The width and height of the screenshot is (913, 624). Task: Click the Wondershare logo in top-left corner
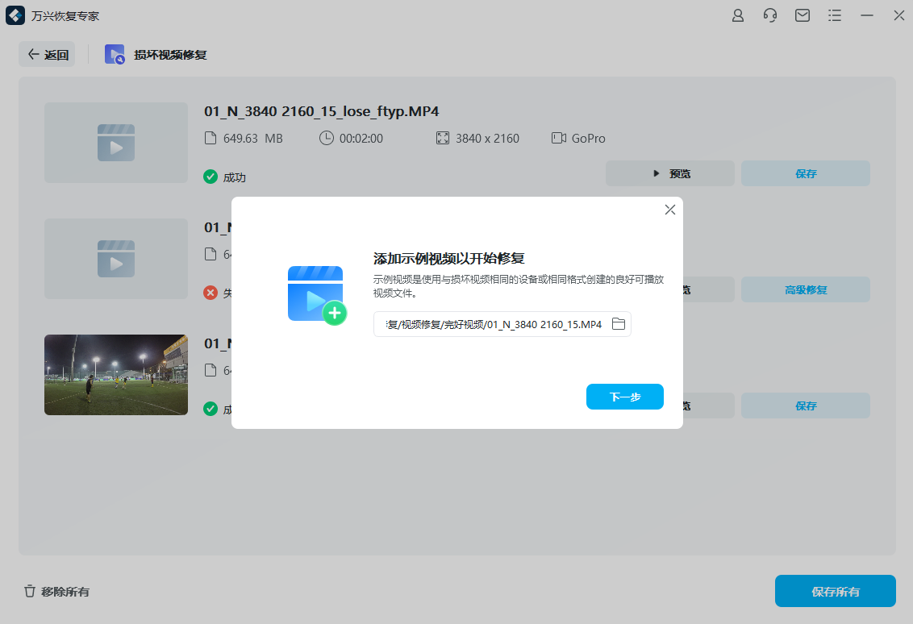point(15,15)
